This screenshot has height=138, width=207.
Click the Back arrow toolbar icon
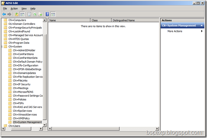[4, 14]
